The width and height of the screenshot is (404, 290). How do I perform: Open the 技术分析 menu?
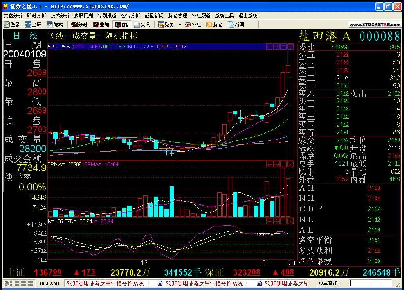(60, 16)
